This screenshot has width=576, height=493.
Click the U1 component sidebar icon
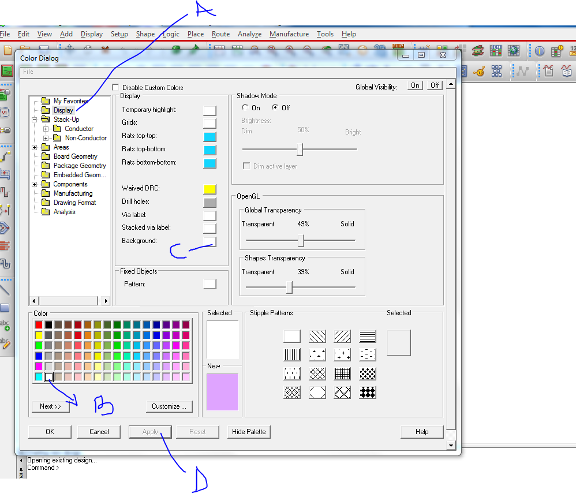click(5, 112)
